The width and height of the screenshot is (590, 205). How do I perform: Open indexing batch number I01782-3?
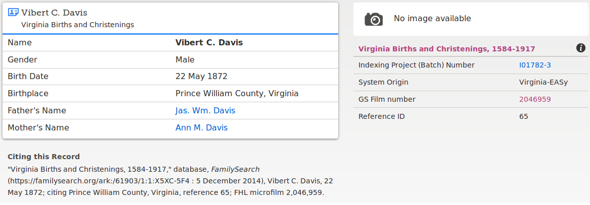point(535,65)
